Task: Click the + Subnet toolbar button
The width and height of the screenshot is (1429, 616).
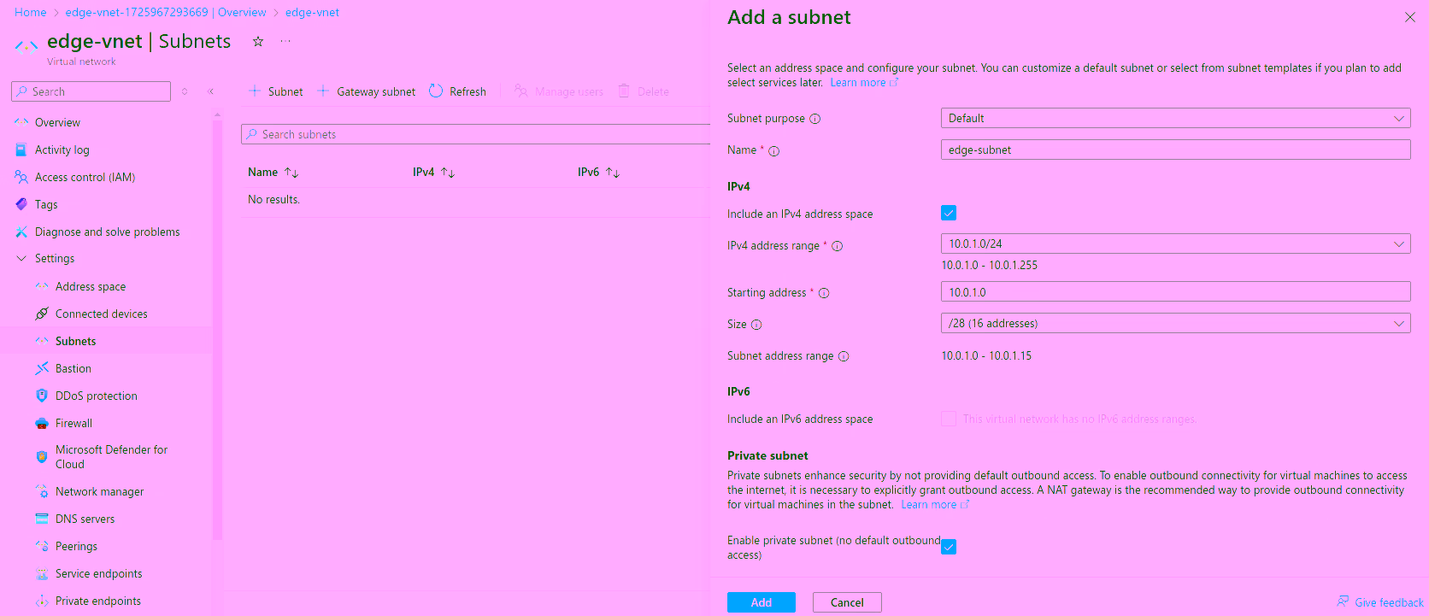Action: click(275, 91)
